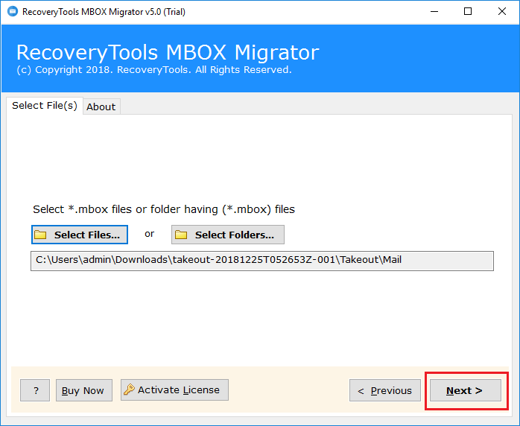This screenshot has width=520, height=426.
Task: Open the About tab
Action: (x=101, y=106)
